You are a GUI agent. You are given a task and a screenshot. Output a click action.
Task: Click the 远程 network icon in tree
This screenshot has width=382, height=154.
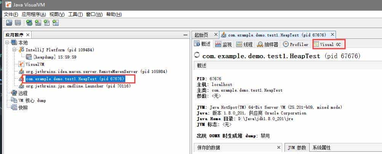click(x=14, y=93)
